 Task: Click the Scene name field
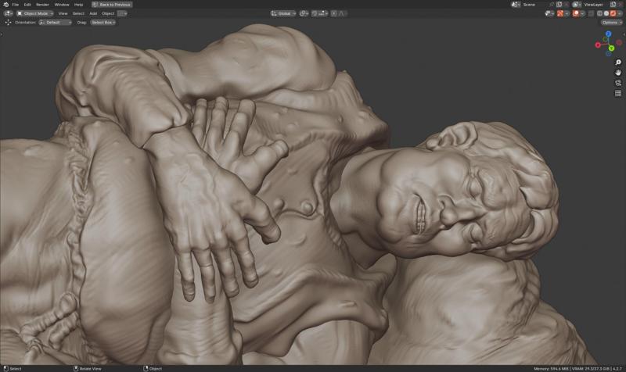pyautogui.click(x=533, y=5)
